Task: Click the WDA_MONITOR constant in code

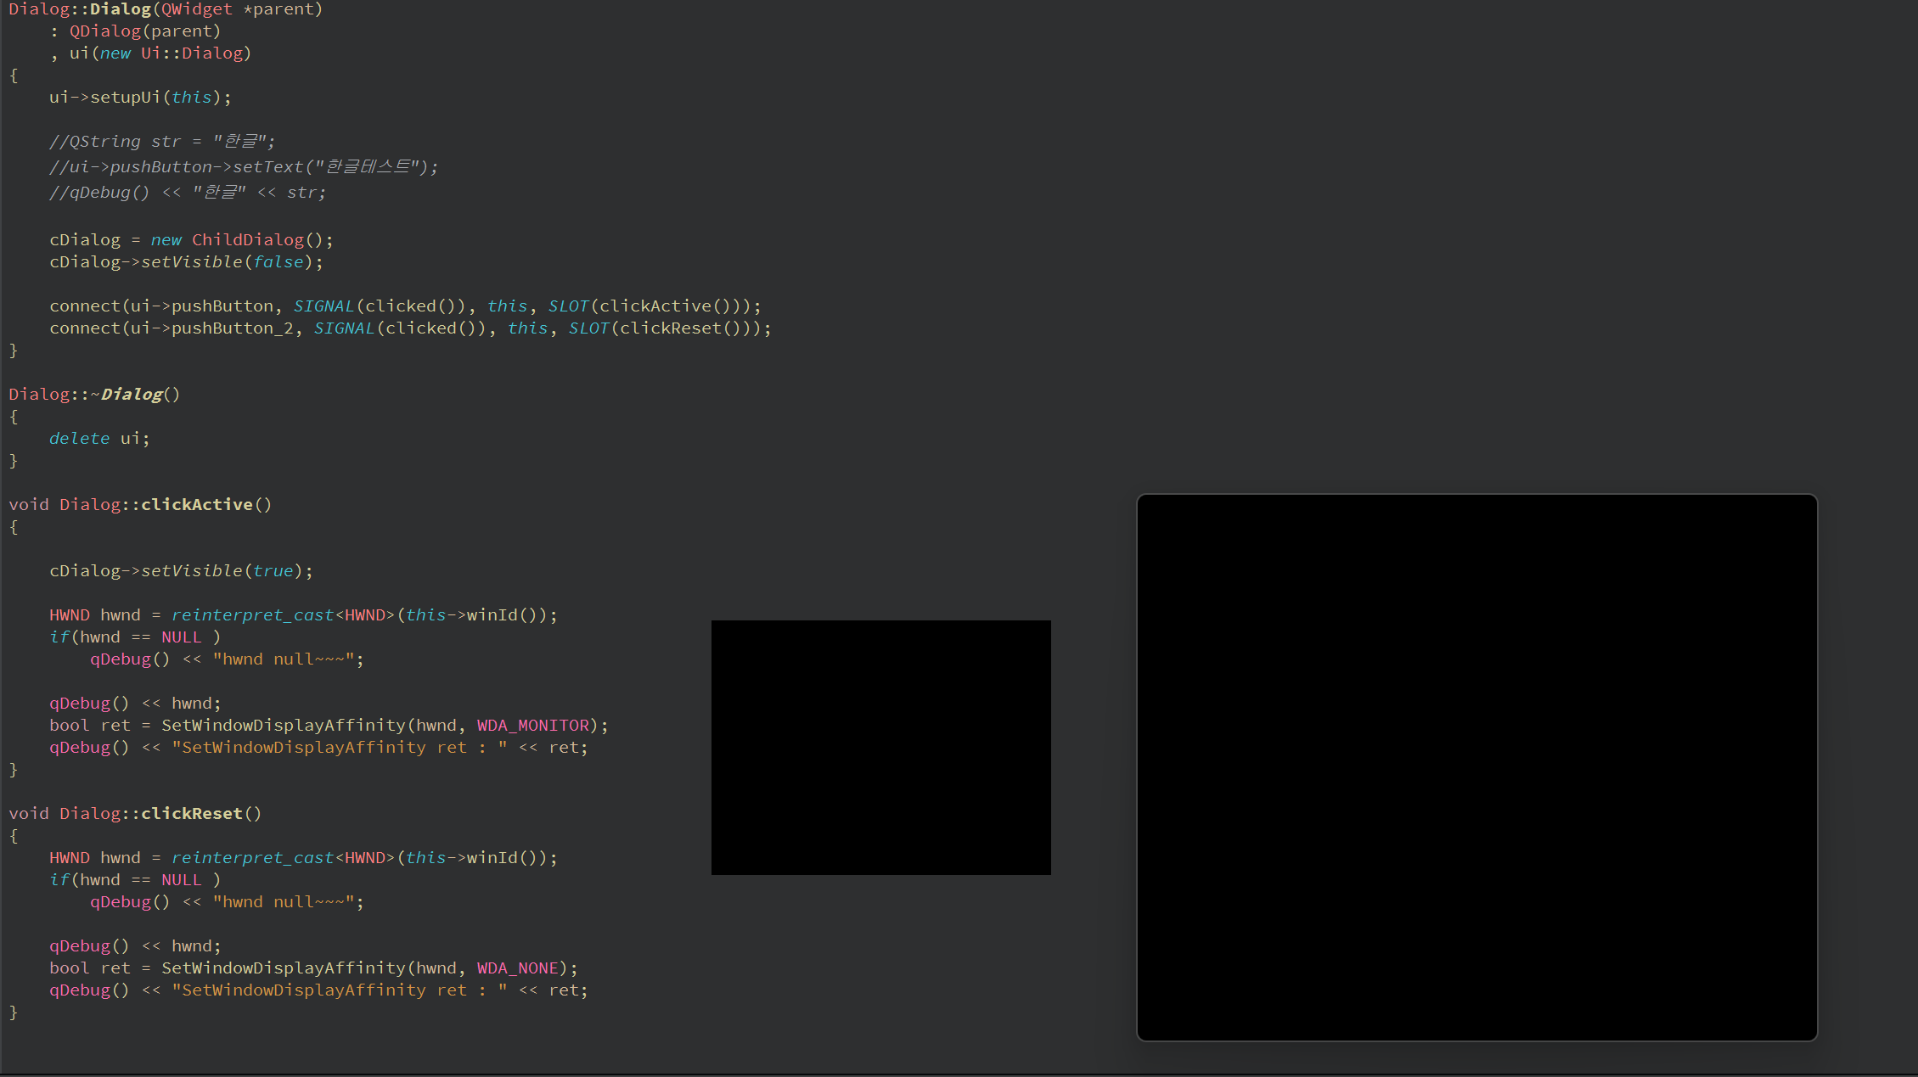Action: click(x=532, y=726)
